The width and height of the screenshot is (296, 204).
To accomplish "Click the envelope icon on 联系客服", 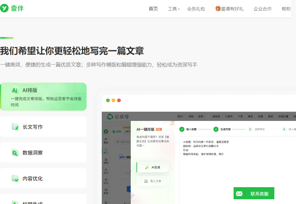I will (239, 193).
